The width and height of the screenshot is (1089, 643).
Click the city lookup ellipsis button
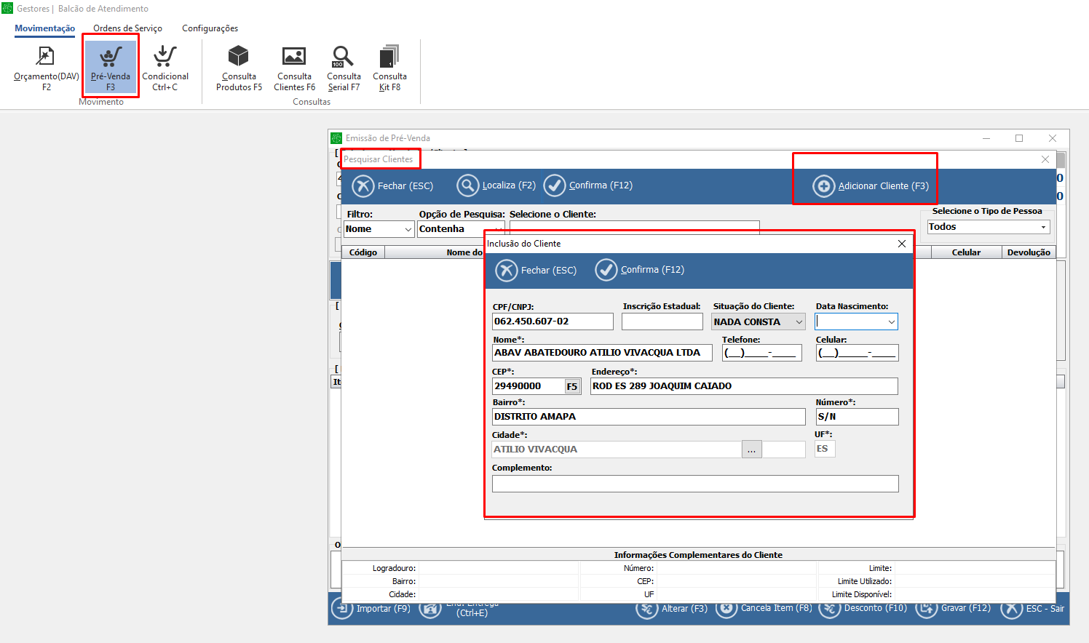coord(751,450)
